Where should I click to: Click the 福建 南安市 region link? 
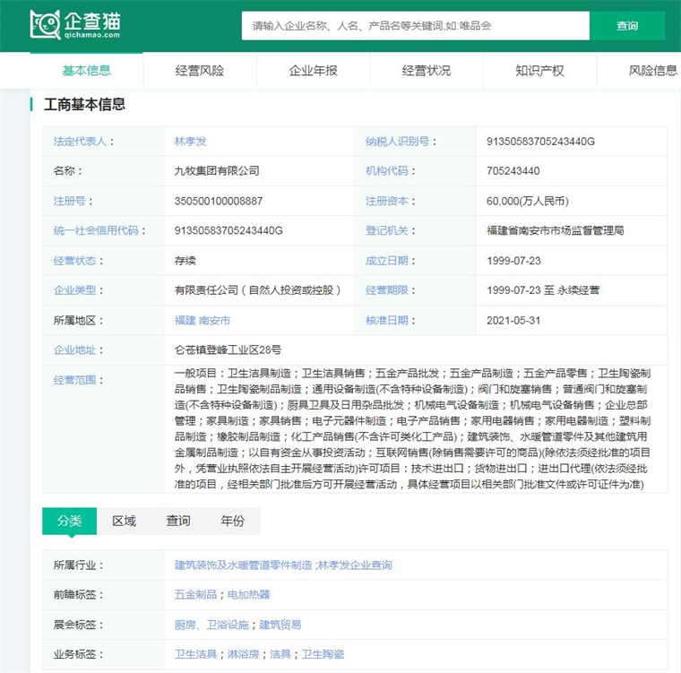(x=203, y=320)
